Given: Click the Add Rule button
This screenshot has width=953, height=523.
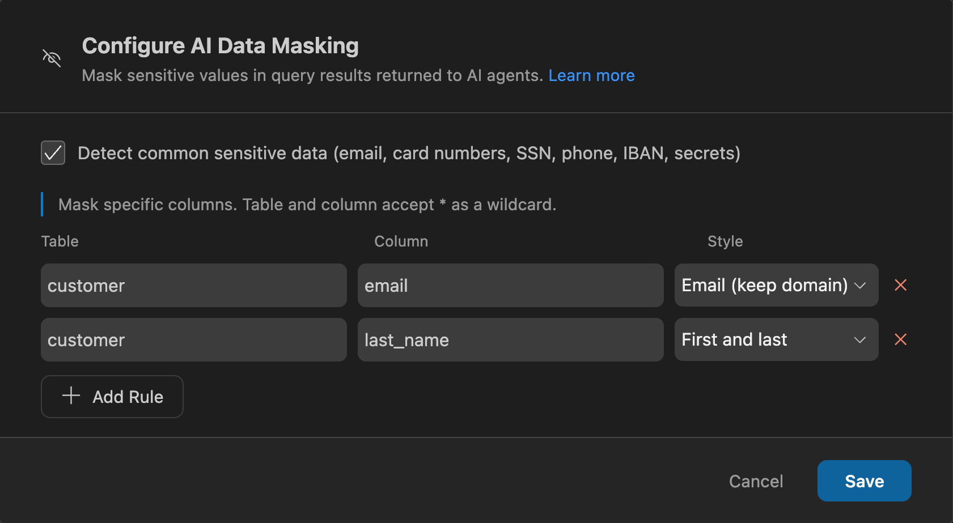Looking at the screenshot, I should (x=112, y=397).
